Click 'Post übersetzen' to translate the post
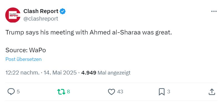This screenshot has height=102, width=221. pos(24,59)
